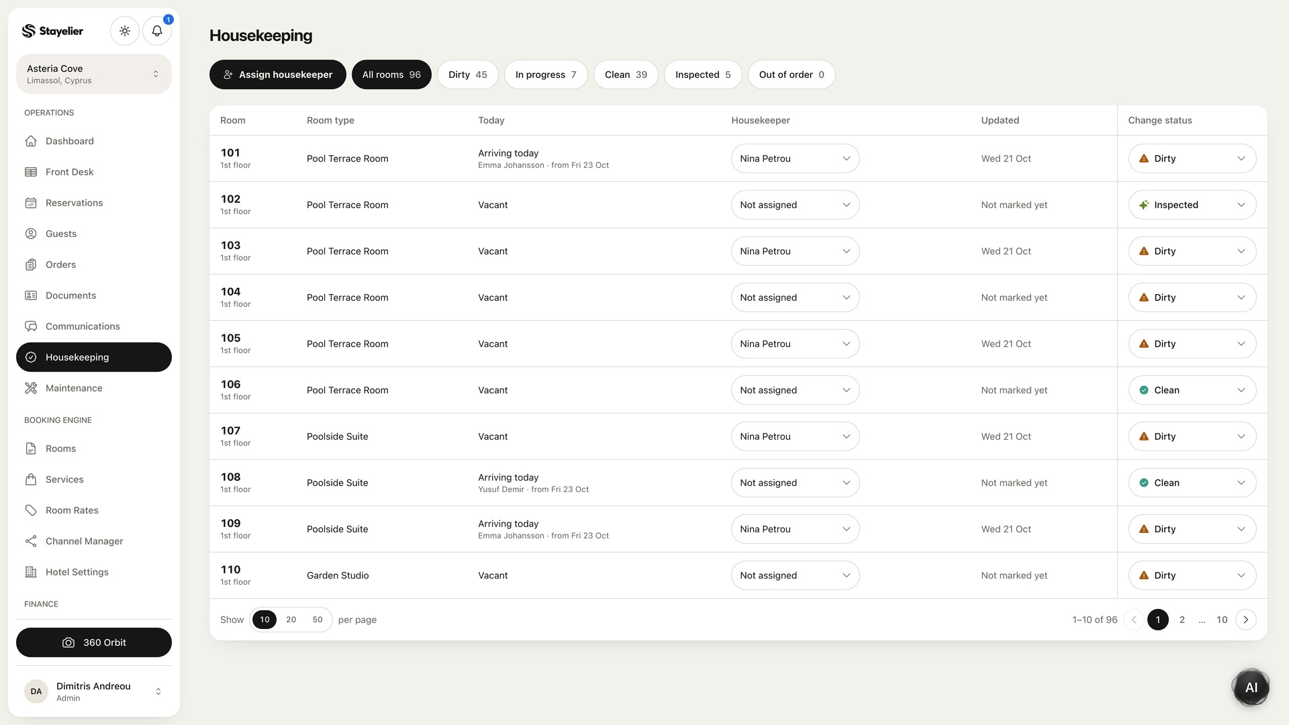Open Rooms under Booking Engine
The height and width of the screenshot is (725, 1289).
point(94,448)
